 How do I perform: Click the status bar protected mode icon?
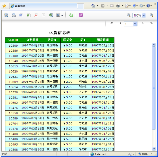click(130, 154)
